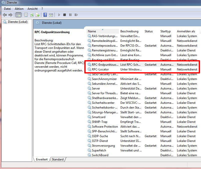
Task: Open the Datei menu
Action: (7, 9)
